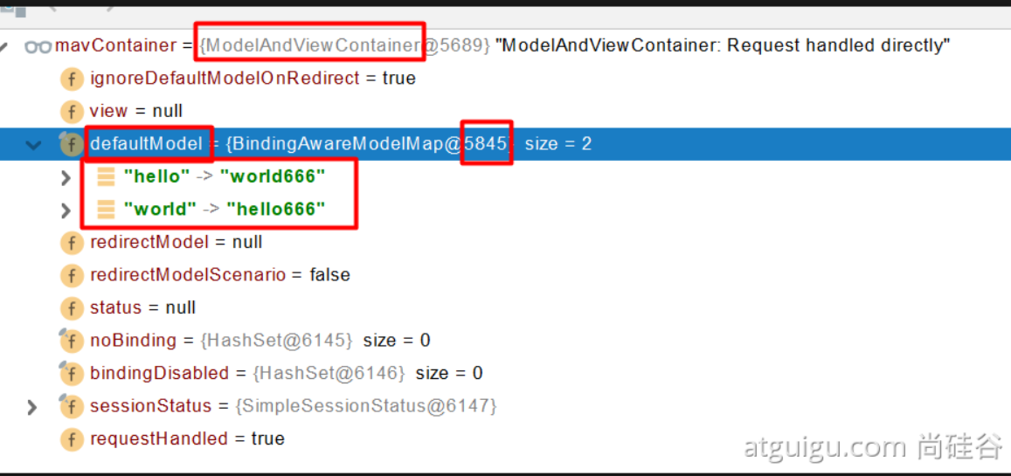Select the redirectModelScenario = false row
Viewport: 1011px width, 476px height.
click(x=505, y=275)
